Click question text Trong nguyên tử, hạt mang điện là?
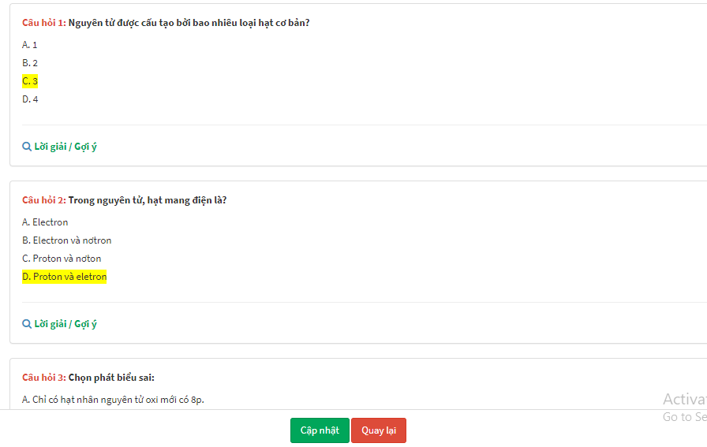 coord(148,200)
